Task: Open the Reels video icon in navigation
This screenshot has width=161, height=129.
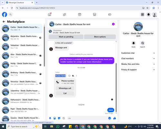Action: (x=80, y=15)
